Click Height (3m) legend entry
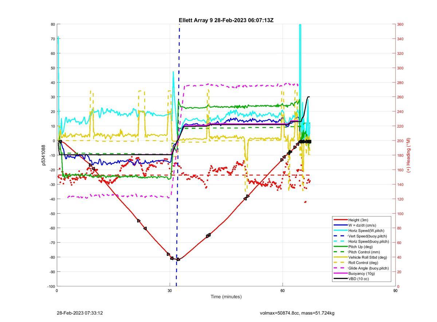Screen dimensions: 437x322 (358, 220)
